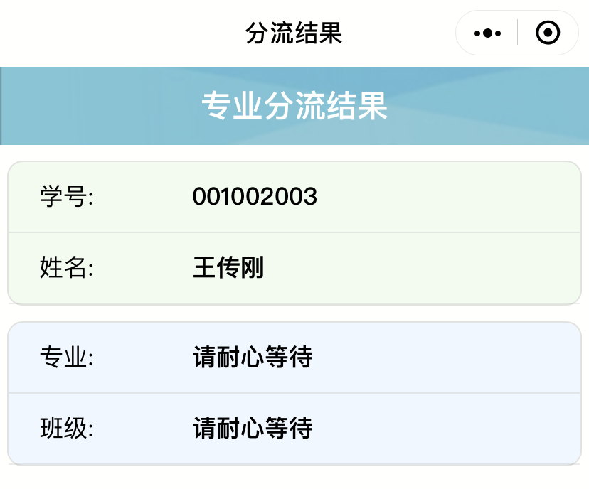
Task: Click the divider between 学号 and 姓名 rows
Action: (294, 232)
